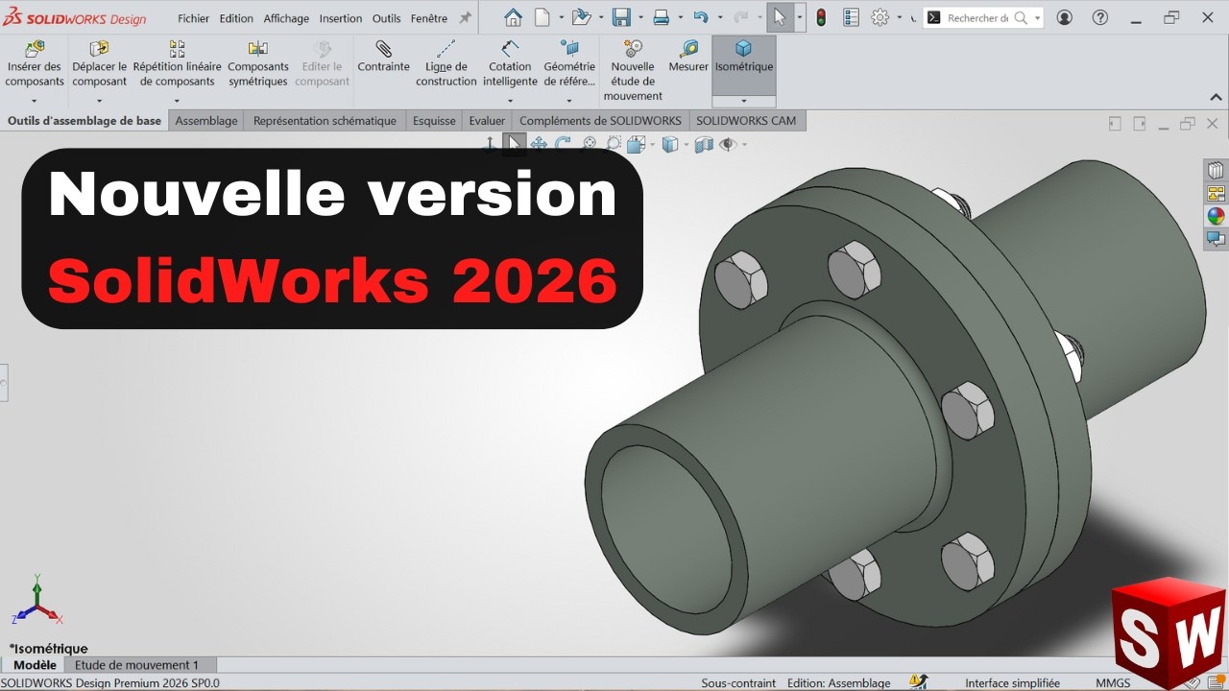The image size is (1229, 691).
Task: Open the Appearances color ball pane
Action: coord(1216,216)
